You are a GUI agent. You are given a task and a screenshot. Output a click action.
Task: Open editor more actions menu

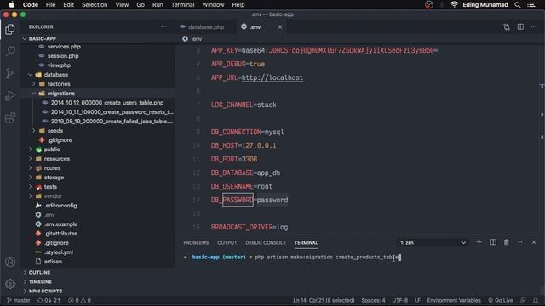click(534, 26)
